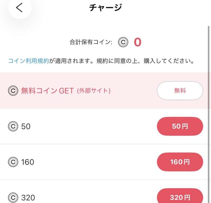Tap the red 0 coin balance

137,42
